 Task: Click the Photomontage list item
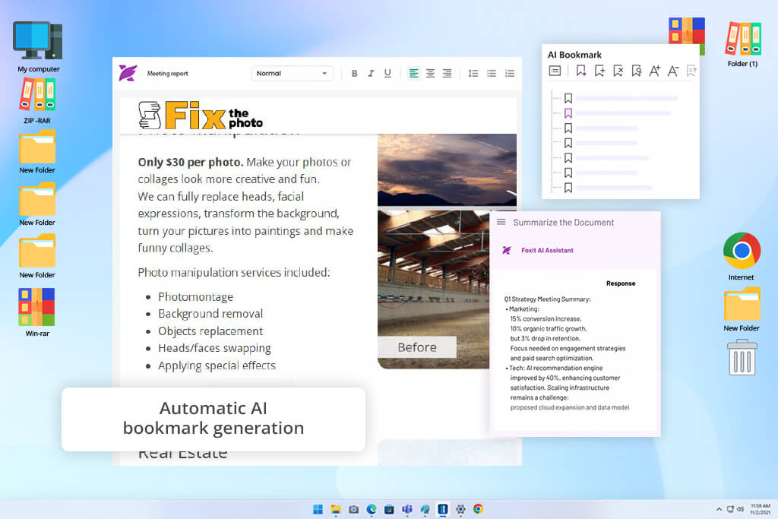[195, 296]
